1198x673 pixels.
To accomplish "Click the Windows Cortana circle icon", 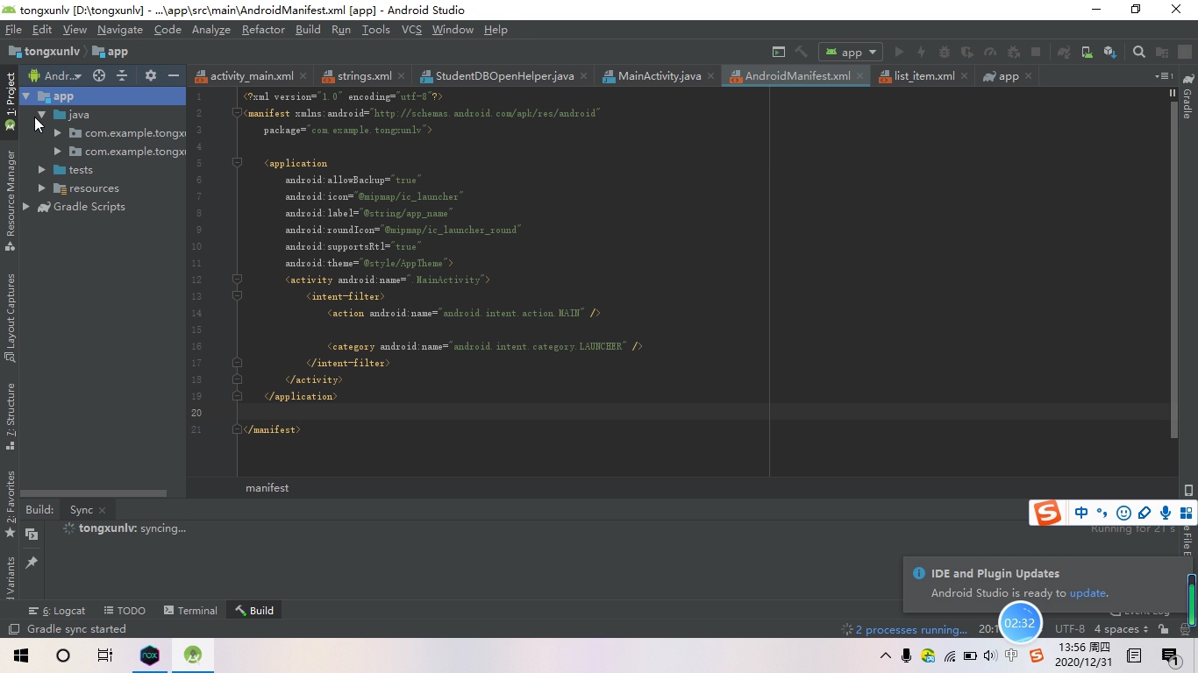I will pyautogui.click(x=63, y=655).
